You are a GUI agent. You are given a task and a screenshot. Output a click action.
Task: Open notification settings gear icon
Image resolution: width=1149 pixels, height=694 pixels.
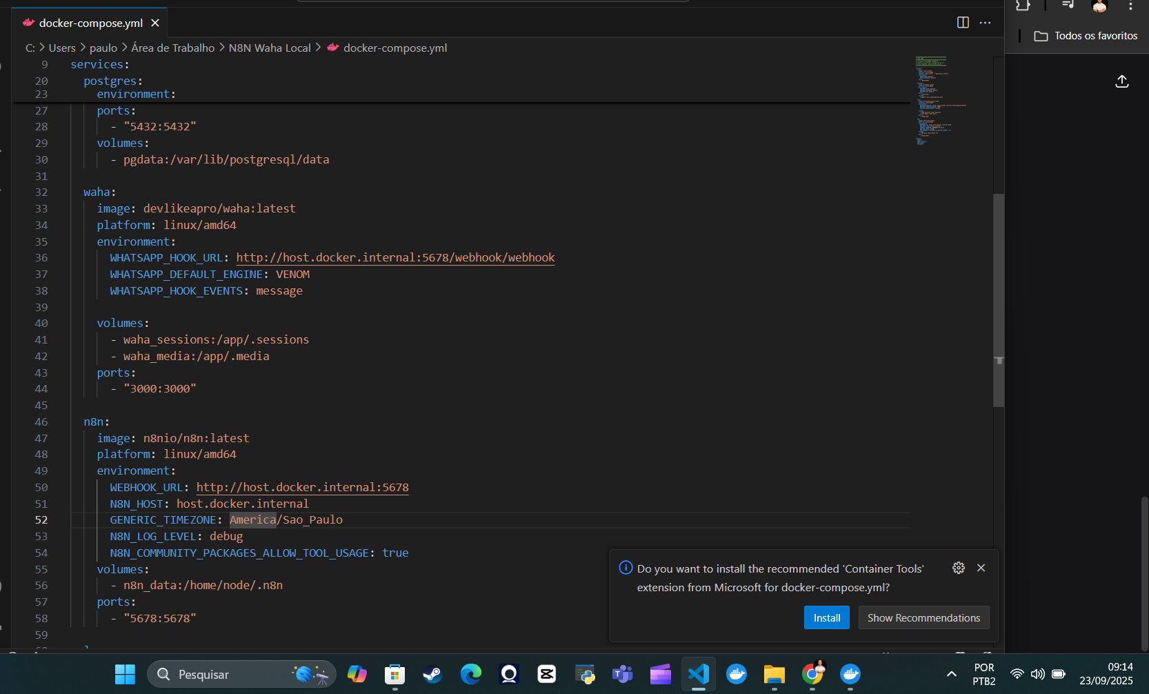point(958,568)
